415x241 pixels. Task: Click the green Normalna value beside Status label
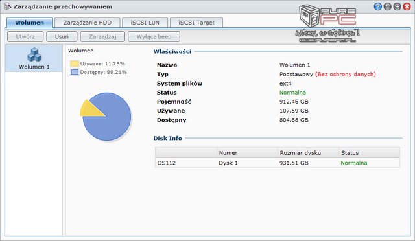click(x=292, y=93)
